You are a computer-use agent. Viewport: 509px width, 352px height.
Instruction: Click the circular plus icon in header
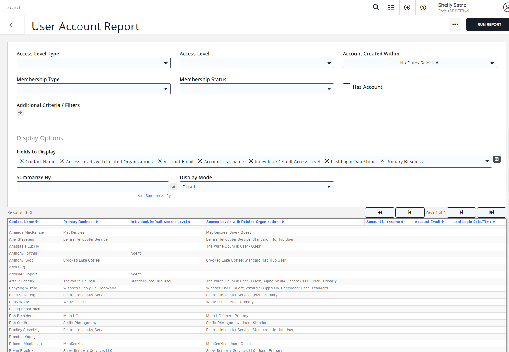[407, 7]
